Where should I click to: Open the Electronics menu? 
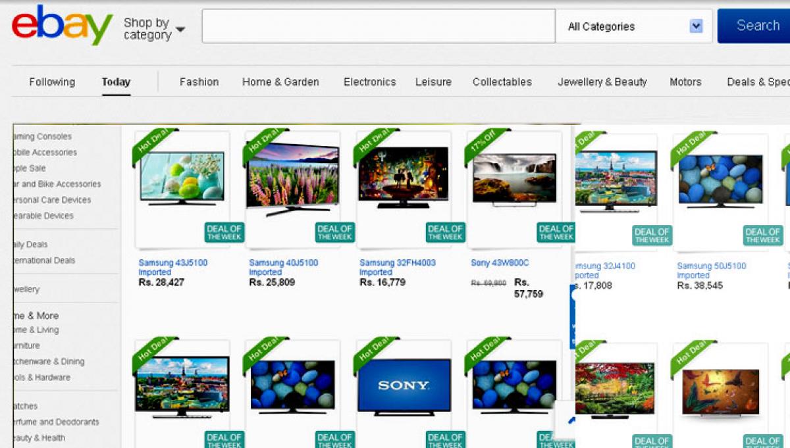369,82
